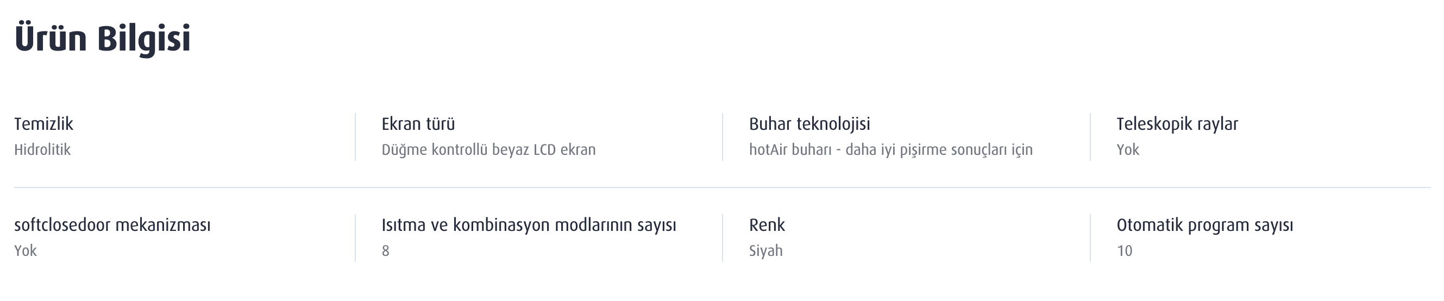Viewport: 1444px width, 301px height.
Task: Click the hotAir buharı description text
Action: tap(891, 149)
